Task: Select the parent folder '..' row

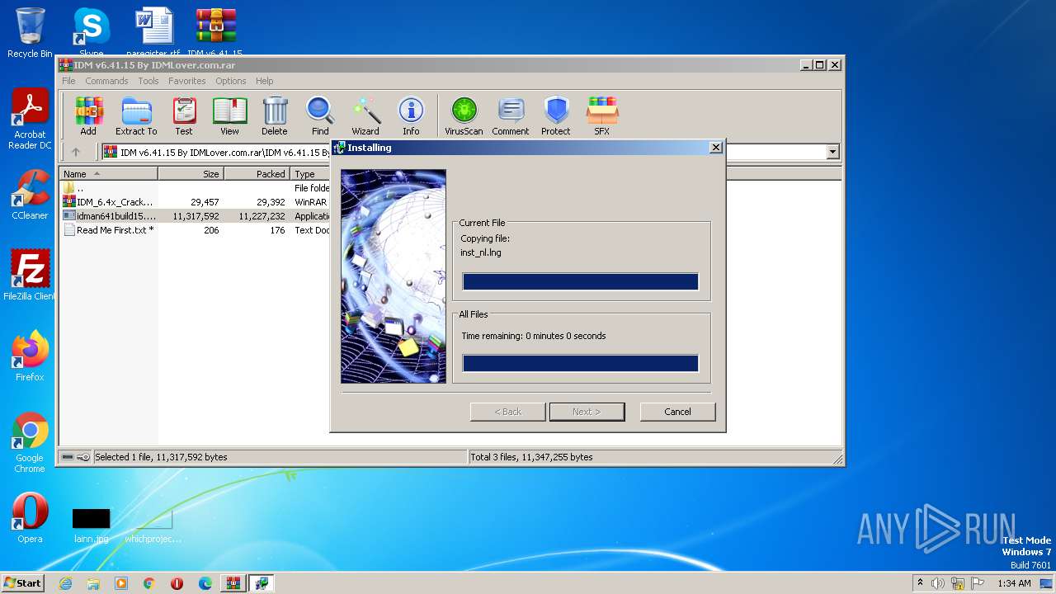Action: [x=195, y=188]
